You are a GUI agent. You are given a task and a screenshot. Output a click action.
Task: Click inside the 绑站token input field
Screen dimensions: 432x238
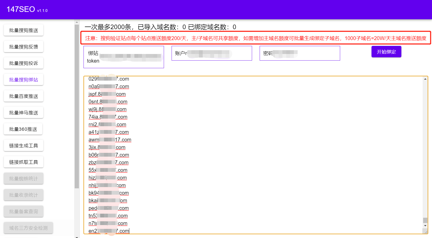[132, 57]
